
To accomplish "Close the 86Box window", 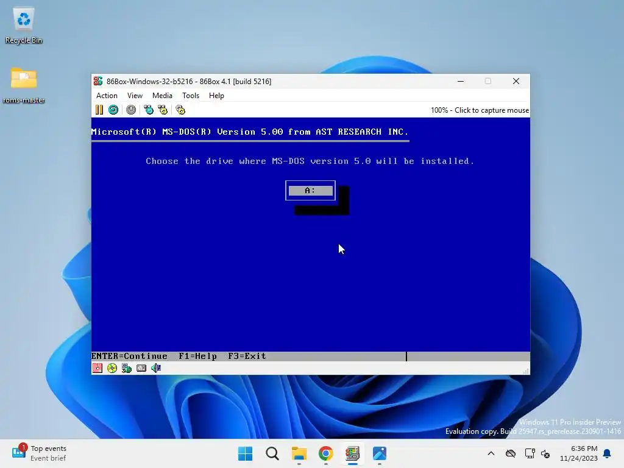I will [x=516, y=81].
